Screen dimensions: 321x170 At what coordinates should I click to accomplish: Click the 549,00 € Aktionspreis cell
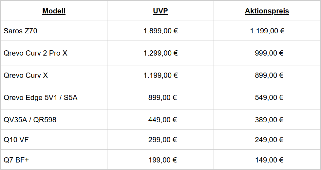(269, 97)
